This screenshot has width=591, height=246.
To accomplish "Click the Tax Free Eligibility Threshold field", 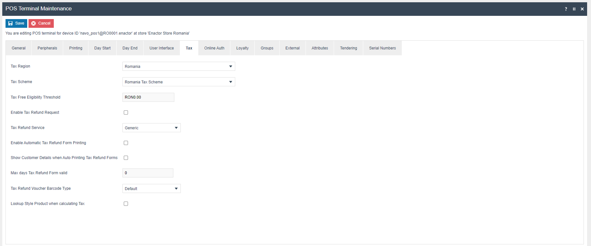I will (148, 97).
